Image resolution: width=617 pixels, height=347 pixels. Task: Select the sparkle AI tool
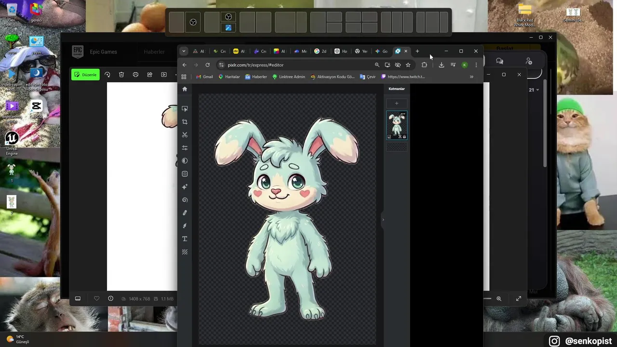click(x=185, y=187)
